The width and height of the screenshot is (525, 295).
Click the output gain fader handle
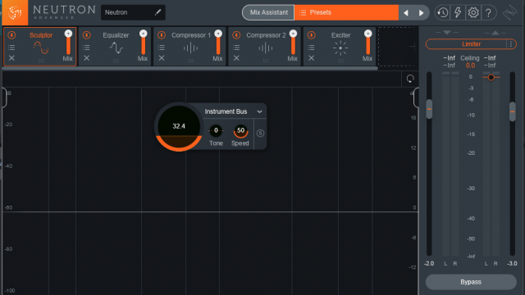(x=512, y=111)
